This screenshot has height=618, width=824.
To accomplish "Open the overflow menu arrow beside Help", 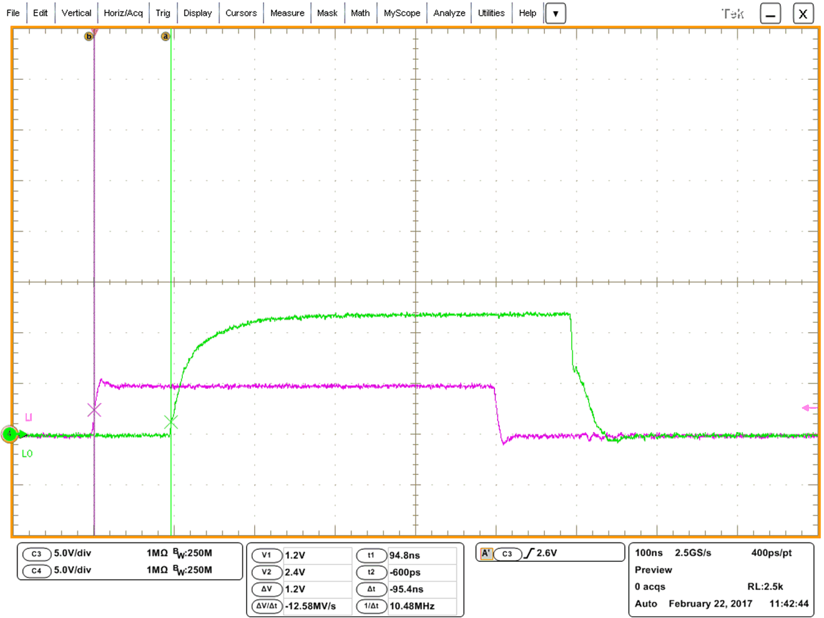I will [x=555, y=12].
